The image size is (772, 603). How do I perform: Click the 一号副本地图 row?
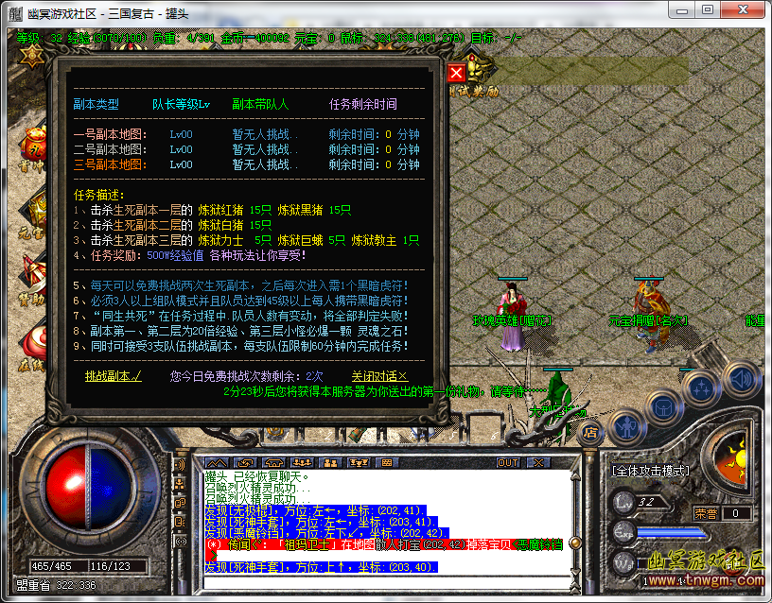tap(247, 134)
